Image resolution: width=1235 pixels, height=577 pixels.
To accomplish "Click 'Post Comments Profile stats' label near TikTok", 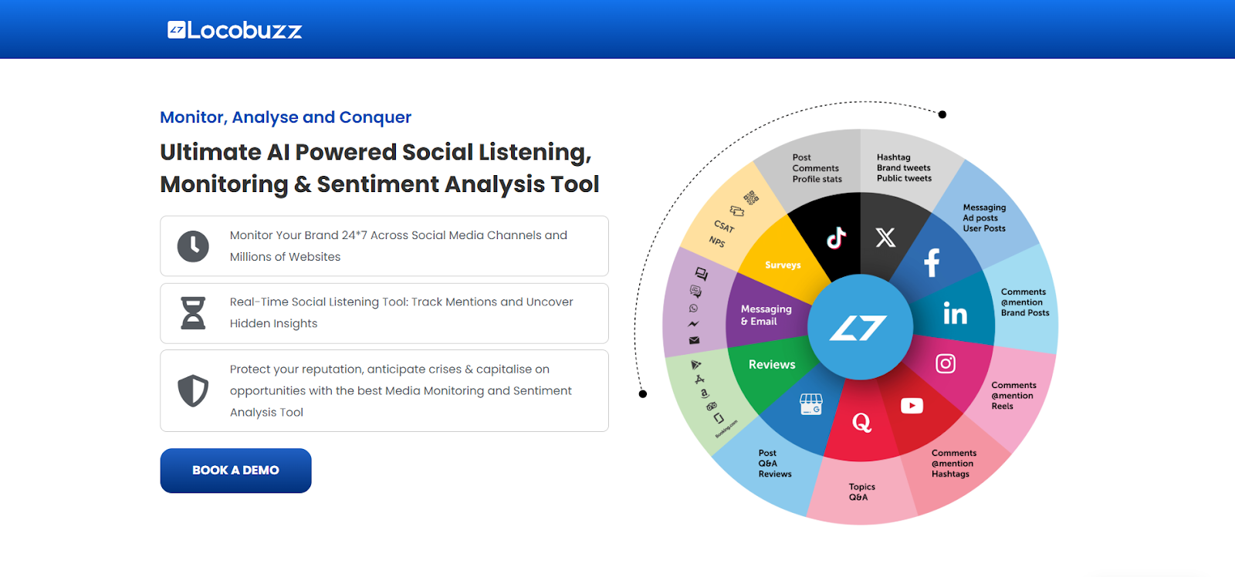I will [817, 168].
